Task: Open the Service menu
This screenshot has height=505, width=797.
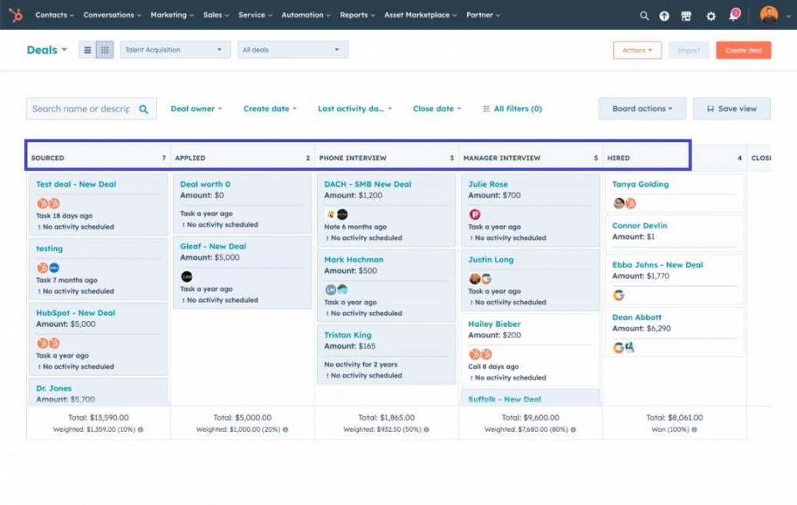Action: point(255,15)
